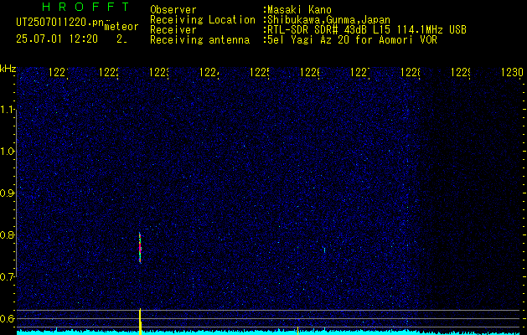Click the 'Observer' label
Viewport: 527px width, 335px height.
[173, 10]
